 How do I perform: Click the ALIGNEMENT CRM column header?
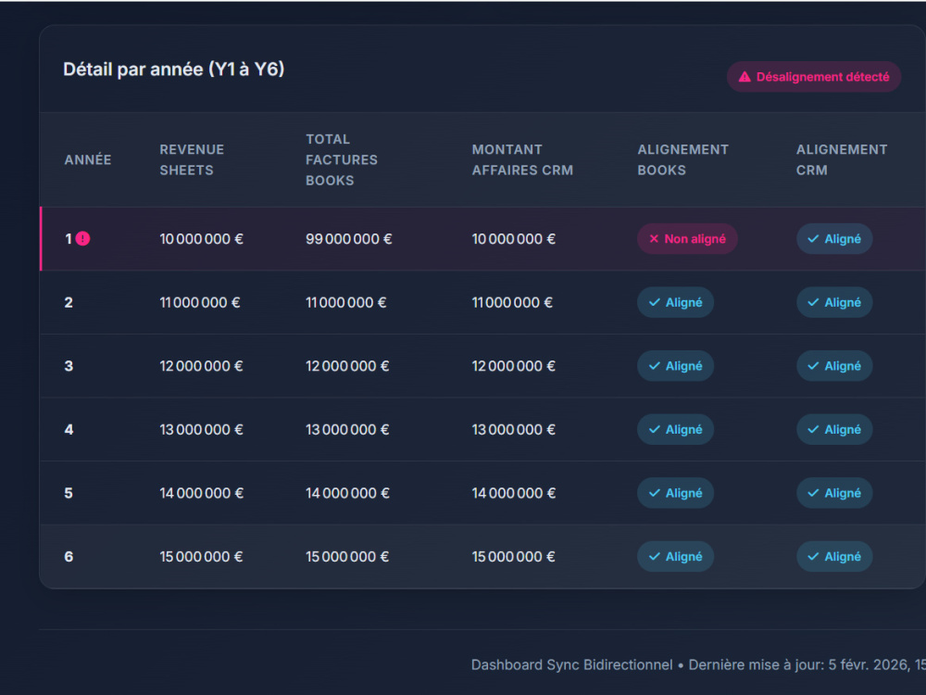842,159
